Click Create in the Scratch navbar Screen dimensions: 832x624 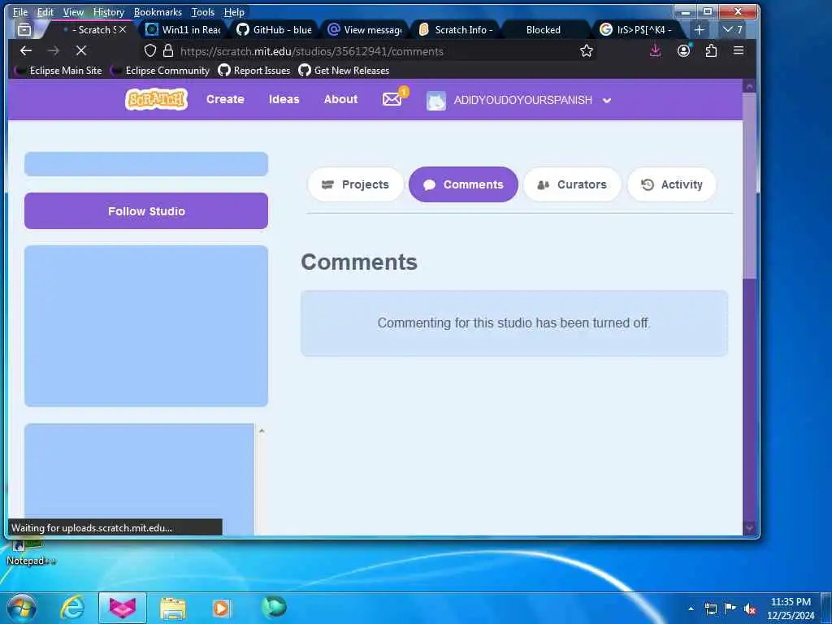(225, 99)
